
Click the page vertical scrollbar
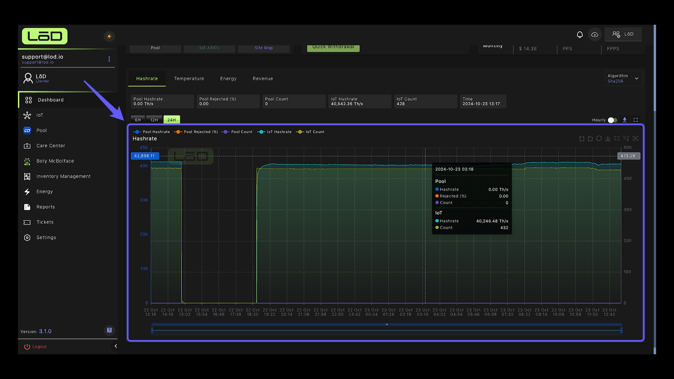[655, 68]
